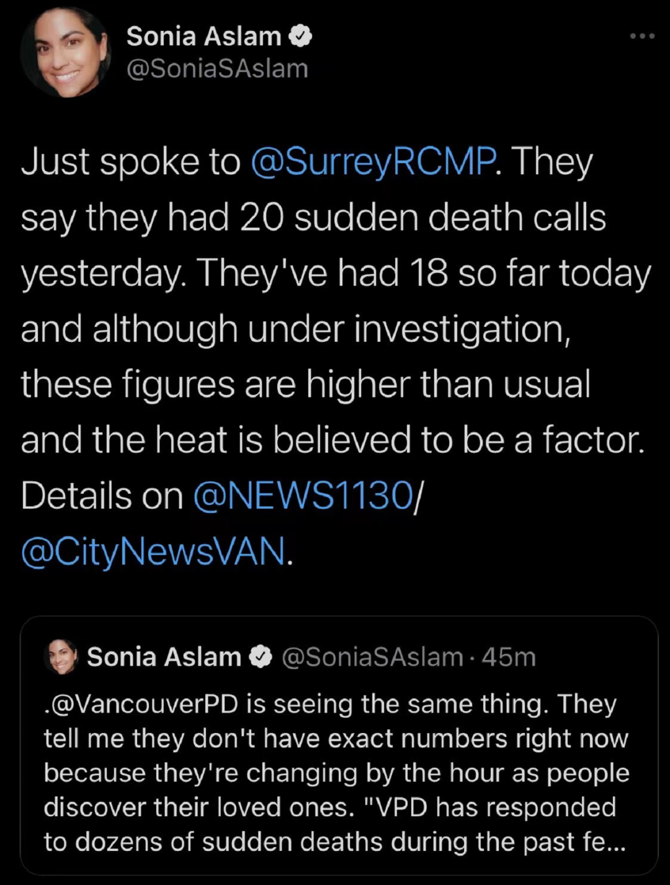Click the small avatar in quoted tweet
This screenshot has width=670, height=885.
tap(61, 657)
